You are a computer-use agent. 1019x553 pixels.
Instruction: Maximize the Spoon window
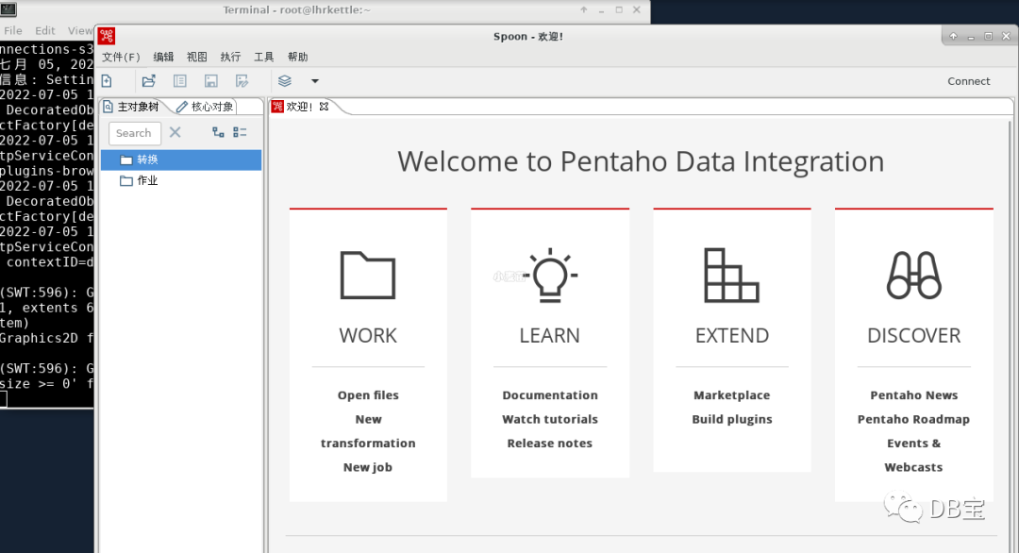click(x=989, y=37)
